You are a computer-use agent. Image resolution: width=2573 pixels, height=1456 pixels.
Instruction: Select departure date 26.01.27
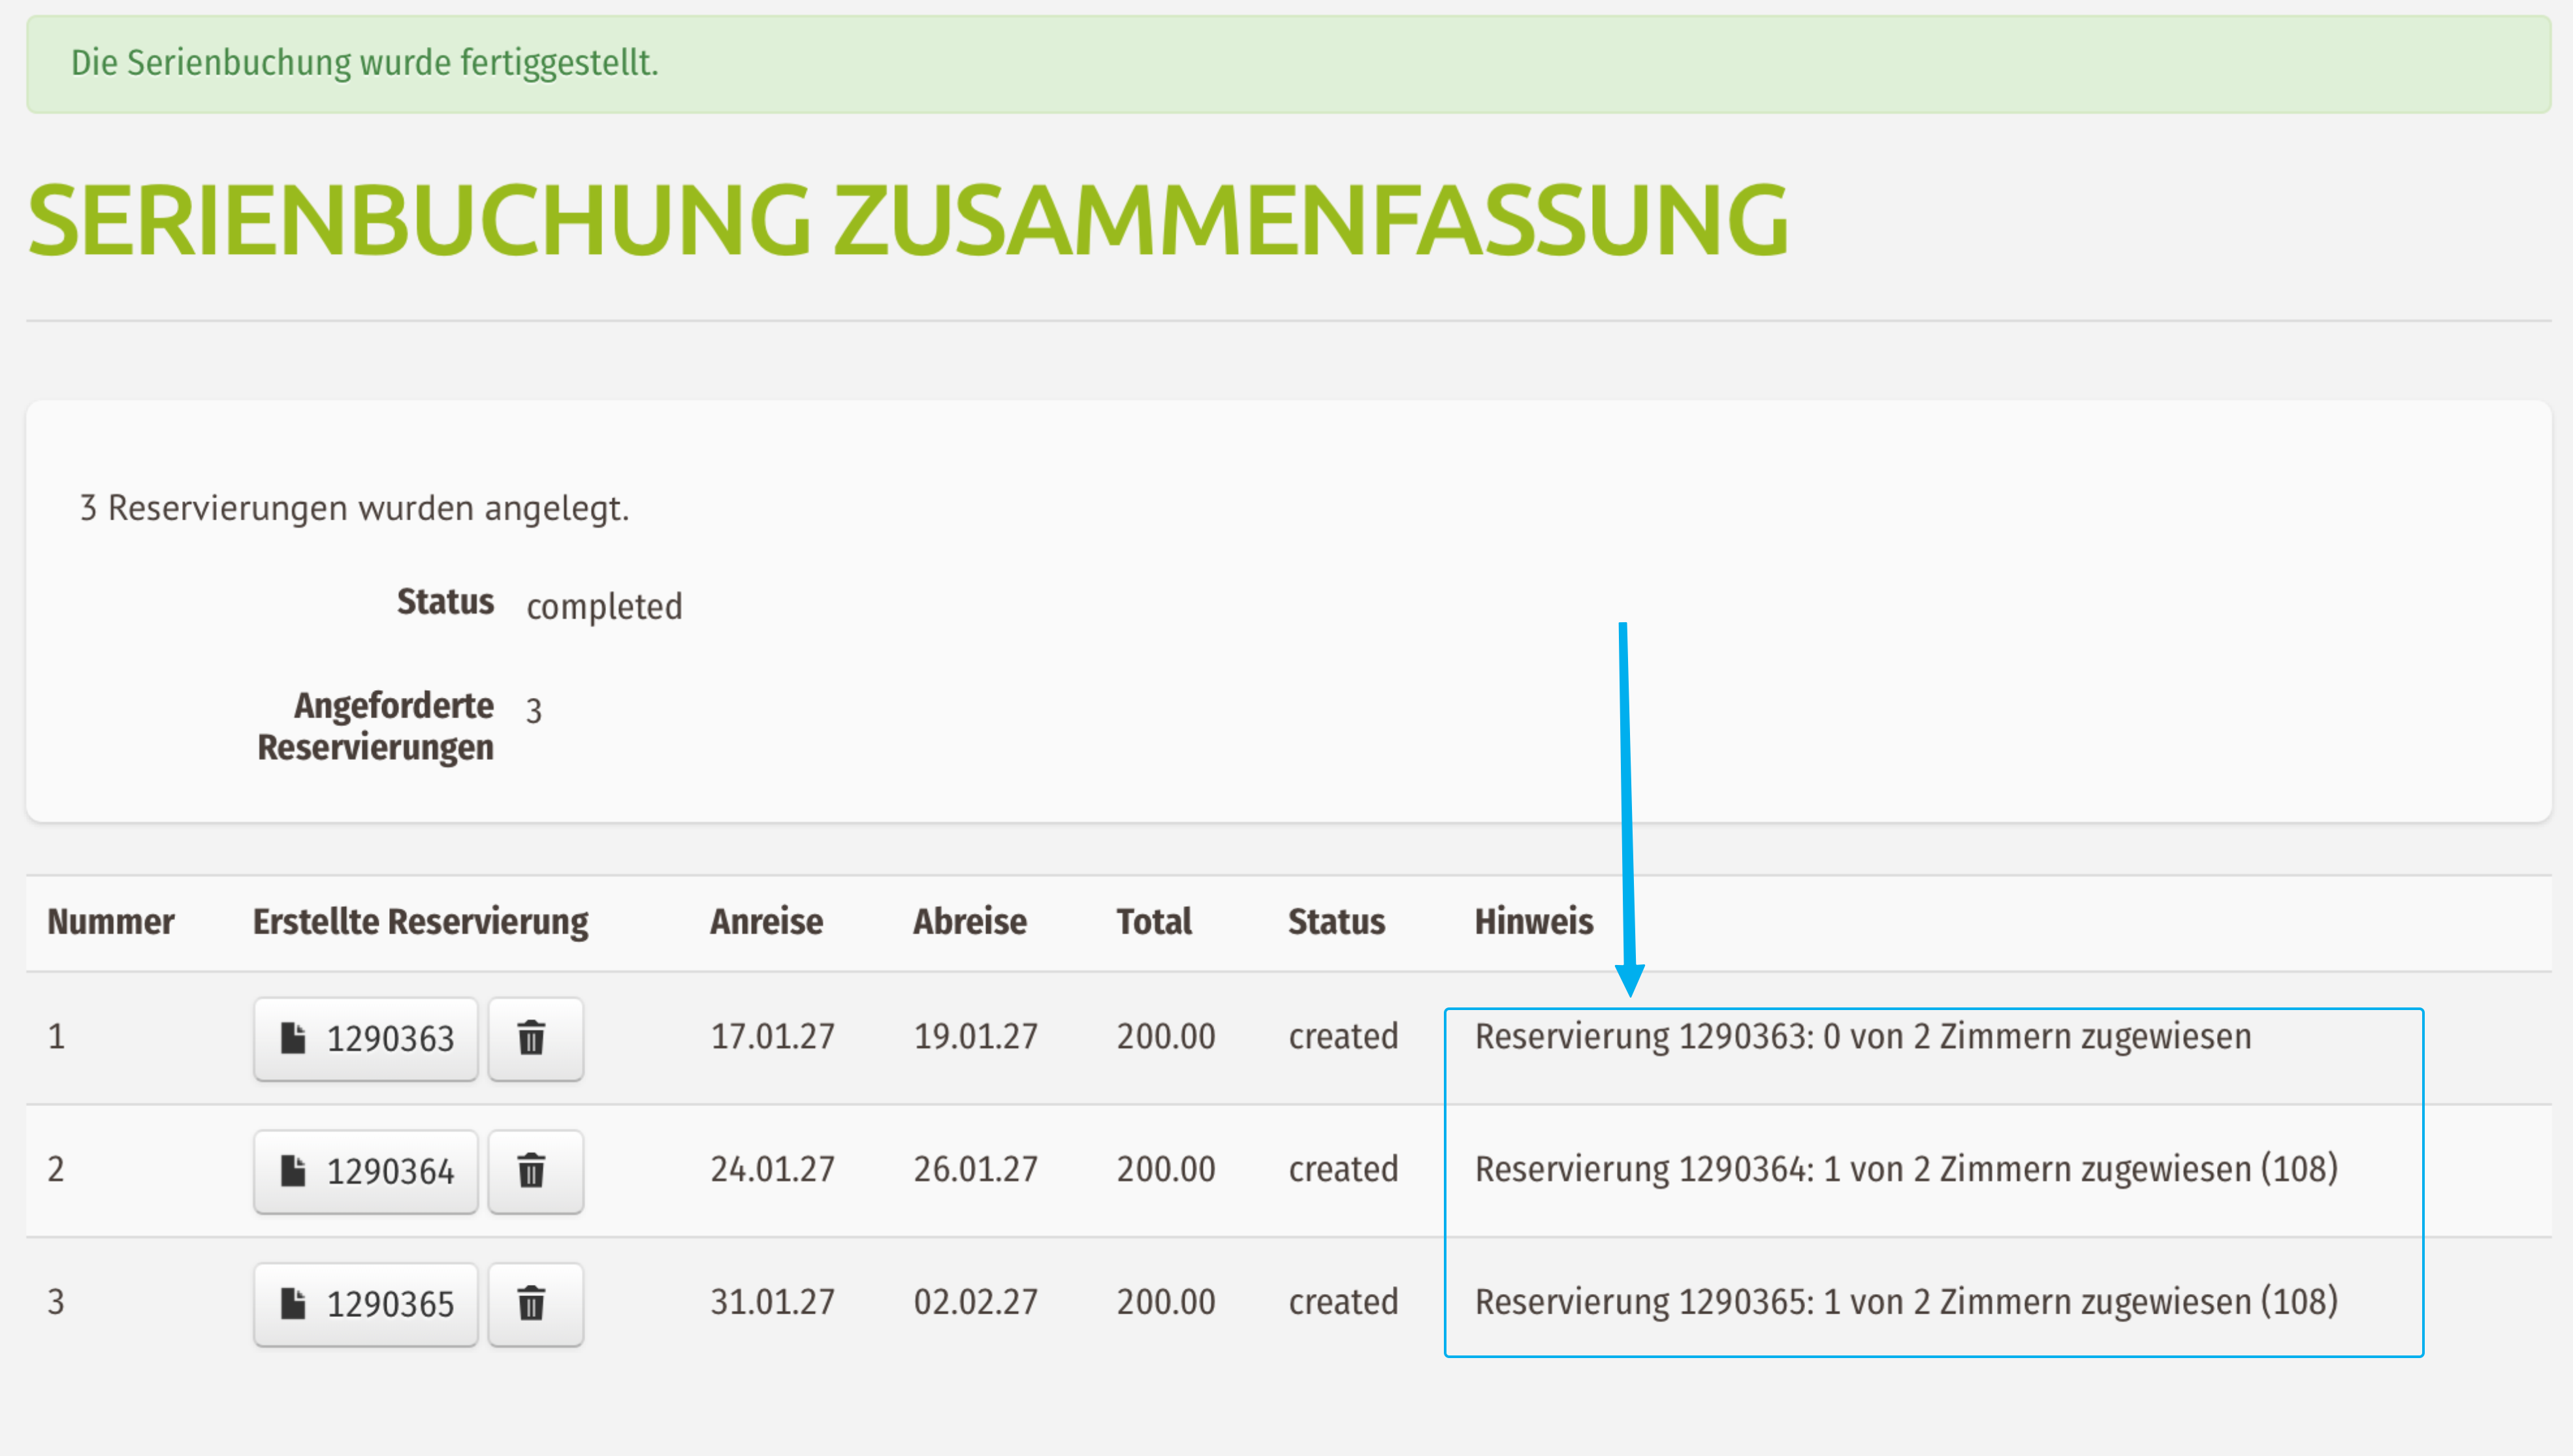pos(975,1169)
